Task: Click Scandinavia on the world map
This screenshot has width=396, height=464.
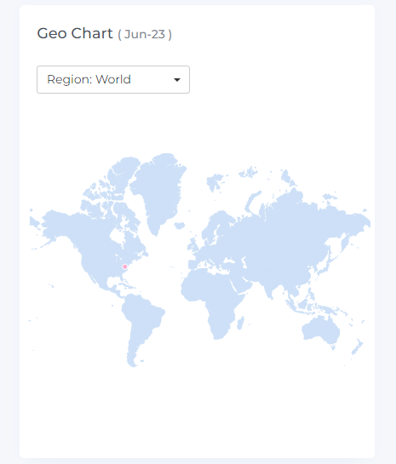Action: click(217, 226)
